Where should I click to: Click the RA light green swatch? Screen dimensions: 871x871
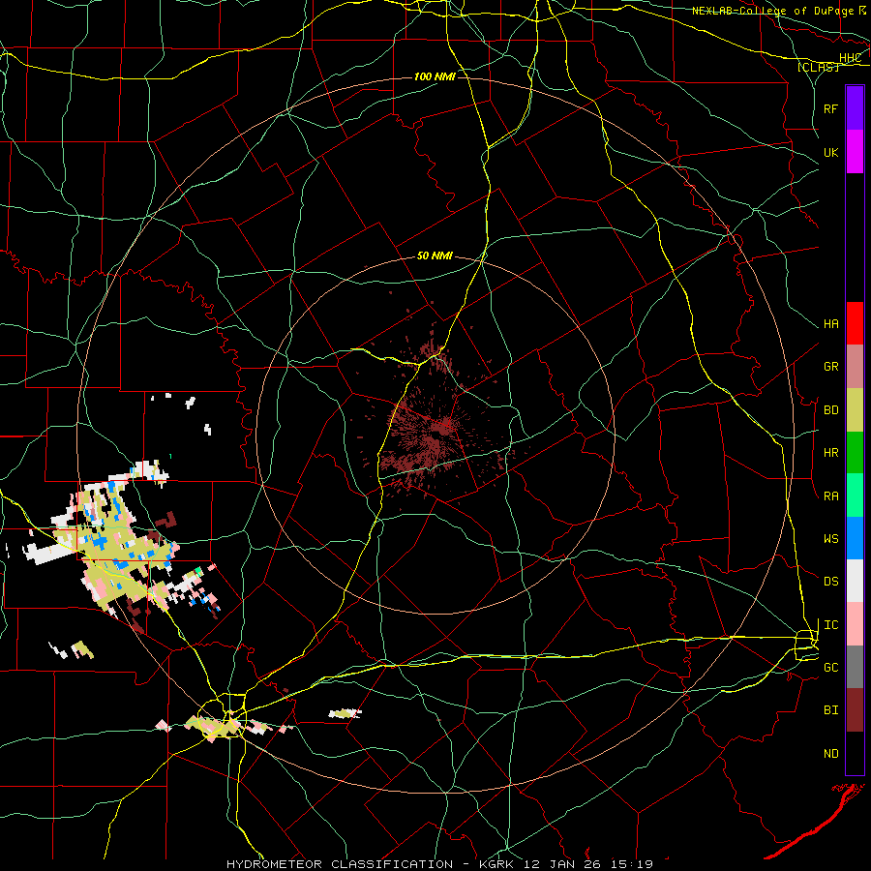(855, 496)
